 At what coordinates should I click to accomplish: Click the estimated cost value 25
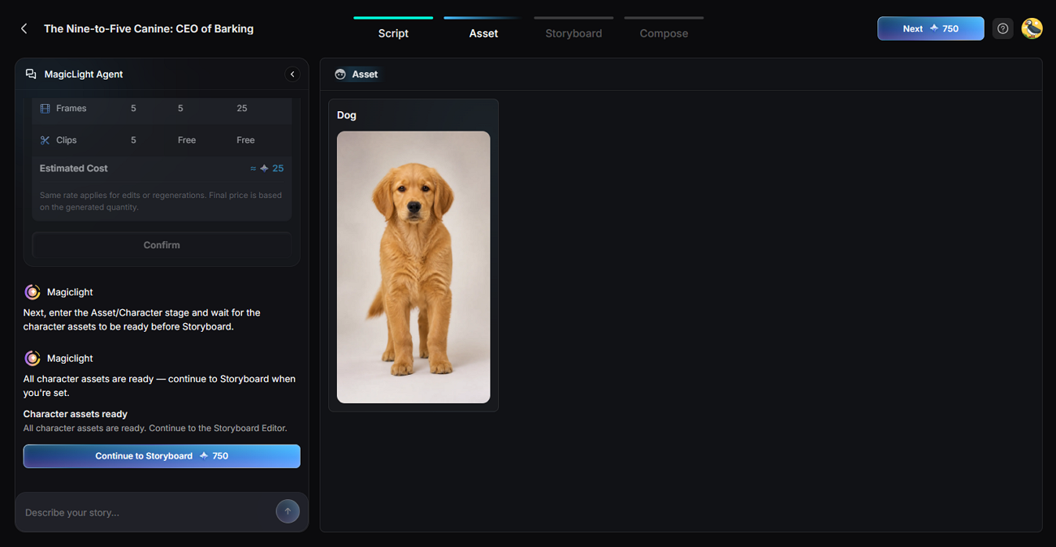[x=278, y=169]
